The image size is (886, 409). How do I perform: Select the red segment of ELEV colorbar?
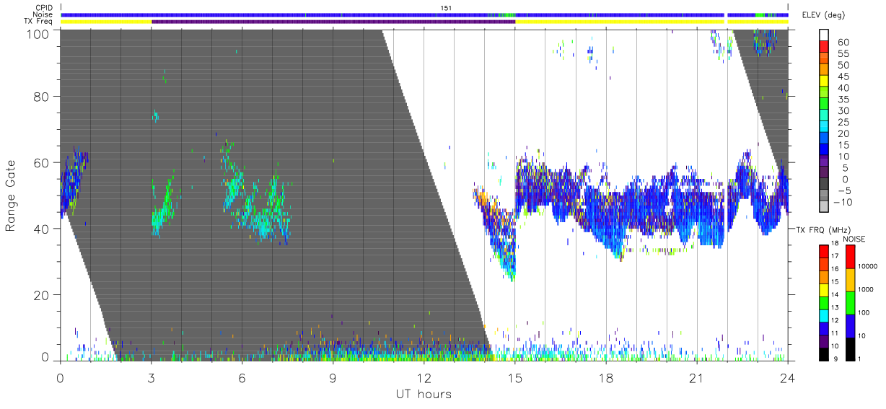(x=825, y=48)
